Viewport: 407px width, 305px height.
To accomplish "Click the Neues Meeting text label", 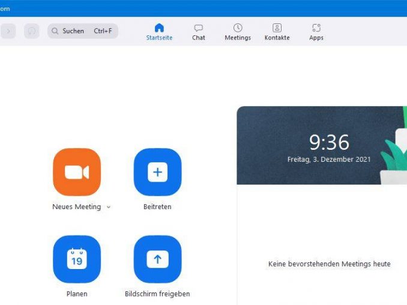I will coord(76,207).
